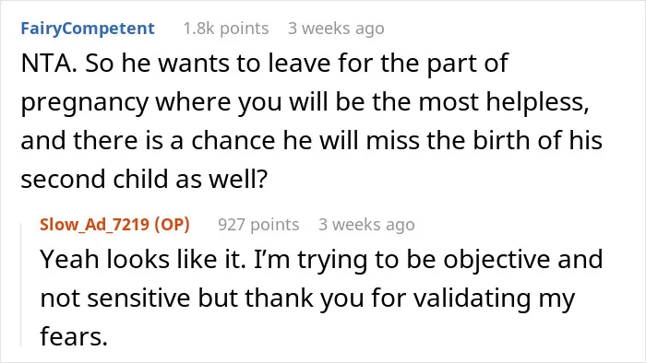646x363 pixels.
Task: Click the words 'validating my' in reply
Action: coord(495,298)
